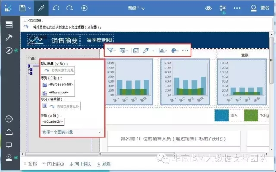Click the blue 收入 legend swatch
Image resolution: width=276 pixels, height=172 pixels.
(x=221, y=115)
